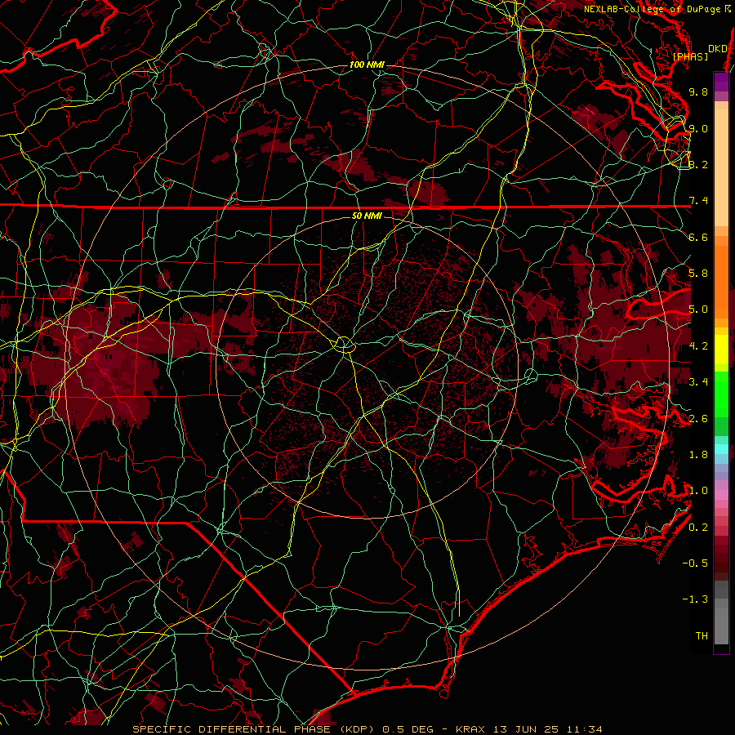Click the SPECIFIC DIFFERENTIAL PHASE (KDP) caption
735x735 pixels.
point(256,729)
